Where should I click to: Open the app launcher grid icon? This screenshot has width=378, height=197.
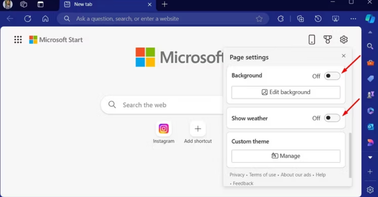[18, 39]
